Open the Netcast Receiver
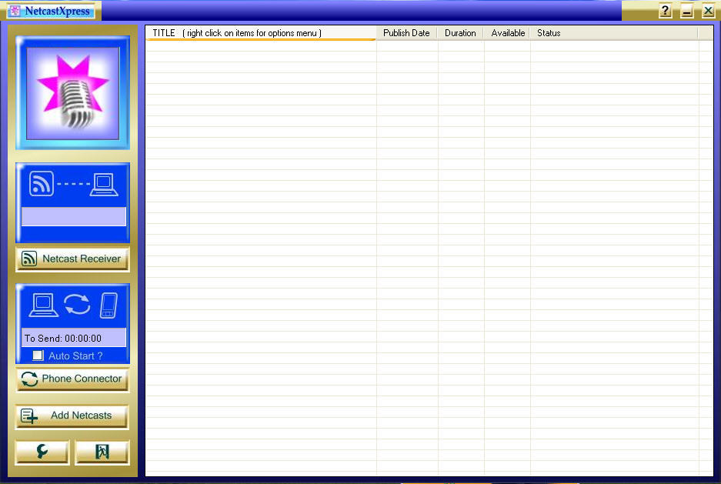The height and width of the screenshot is (484, 721). [x=72, y=259]
